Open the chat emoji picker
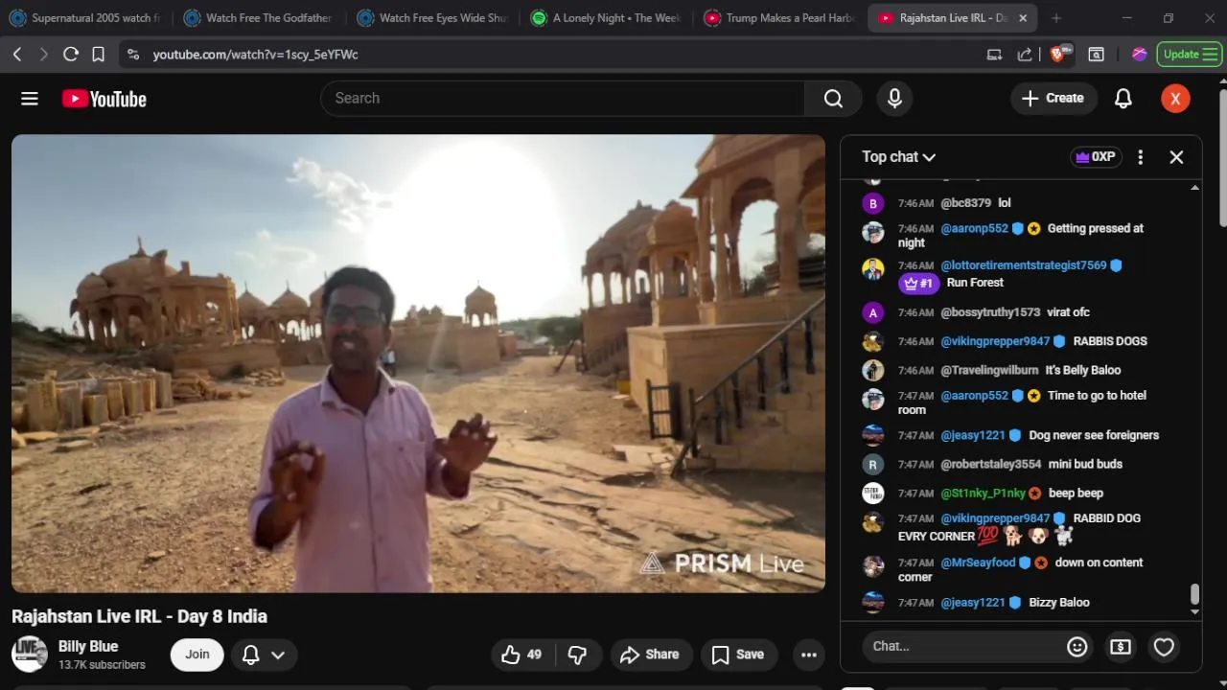The image size is (1227, 690). (1077, 647)
